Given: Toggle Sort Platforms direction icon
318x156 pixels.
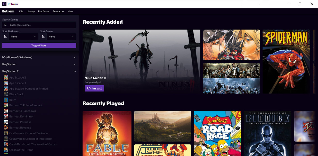Looking at the screenshot, I should pos(5,36).
